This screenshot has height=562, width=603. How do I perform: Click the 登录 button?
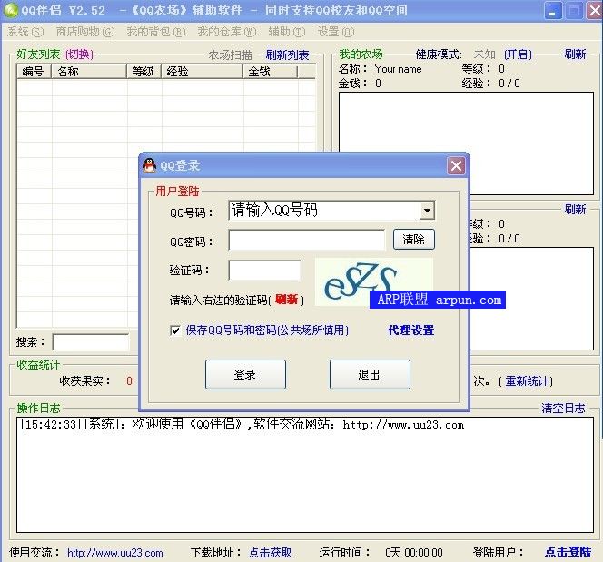click(245, 374)
